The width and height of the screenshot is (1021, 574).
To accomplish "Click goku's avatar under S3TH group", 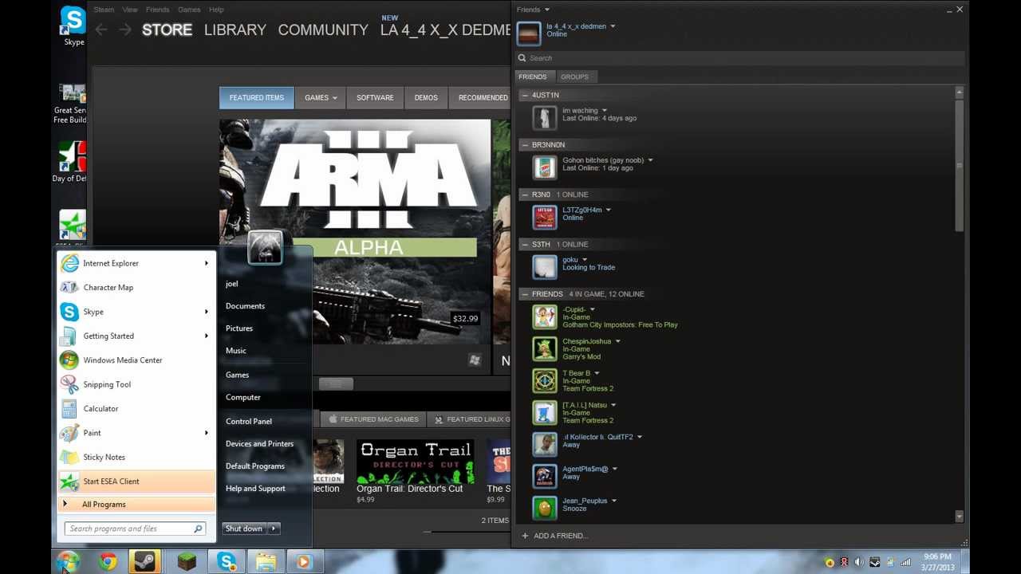I will [x=545, y=267].
